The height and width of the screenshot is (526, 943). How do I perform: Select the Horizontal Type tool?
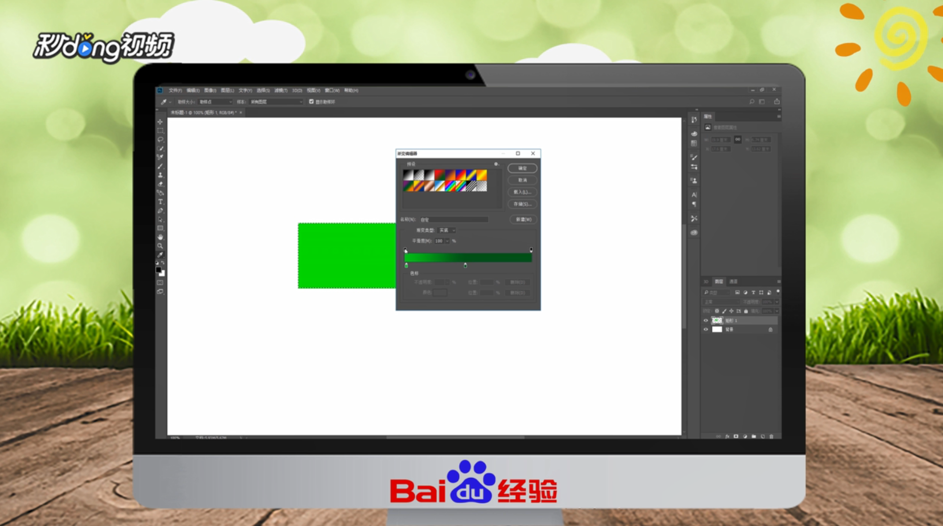pos(160,202)
